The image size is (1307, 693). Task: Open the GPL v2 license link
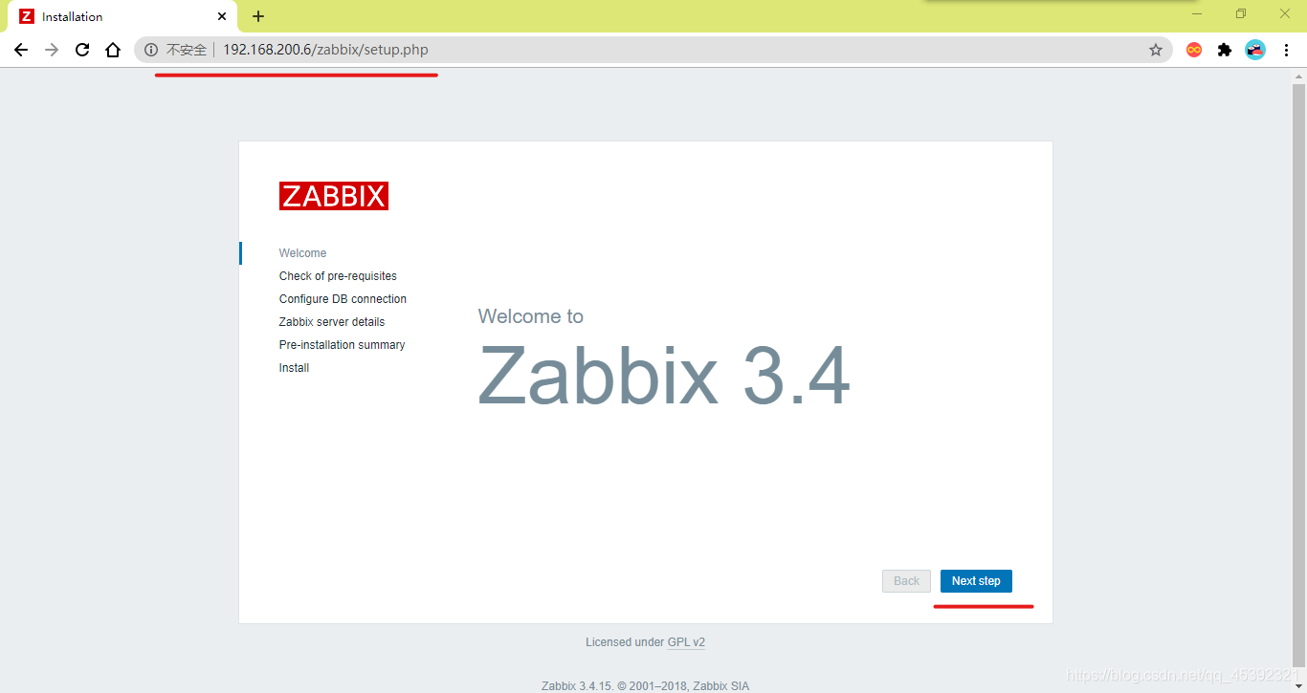[686, 642]
